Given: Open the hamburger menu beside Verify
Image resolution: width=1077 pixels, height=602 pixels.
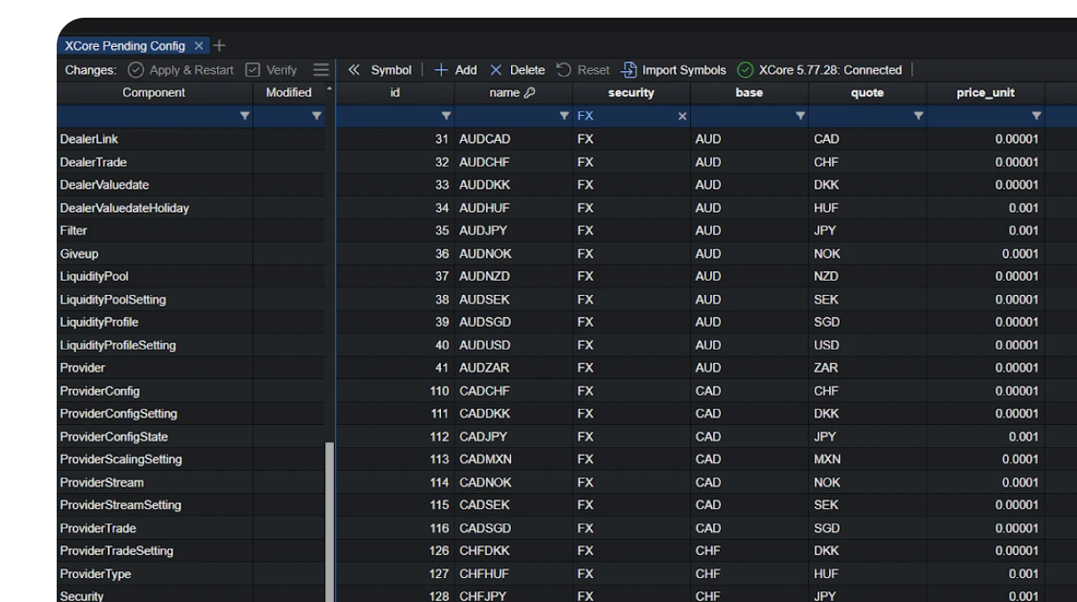Looking at the screenshot, I should [322, 70].
